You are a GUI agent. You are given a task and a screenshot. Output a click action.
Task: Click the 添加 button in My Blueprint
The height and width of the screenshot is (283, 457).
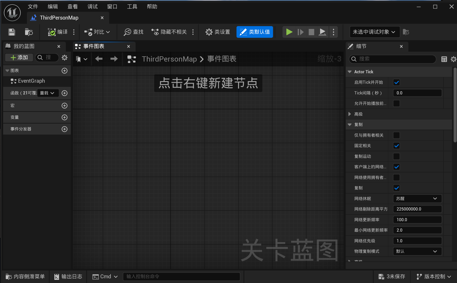19,57
